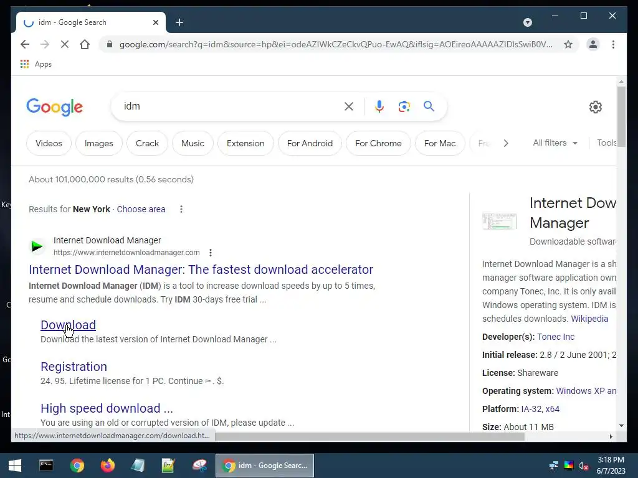638x478 pixels.
Task: Close the idm Google Search tab
Action: pos(155,22)
